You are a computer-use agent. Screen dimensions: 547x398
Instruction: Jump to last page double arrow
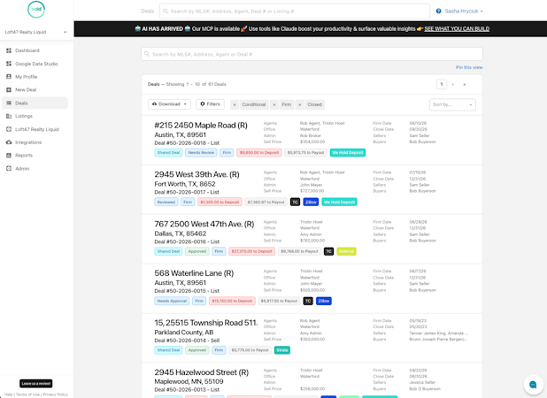[x=465, y=84]
